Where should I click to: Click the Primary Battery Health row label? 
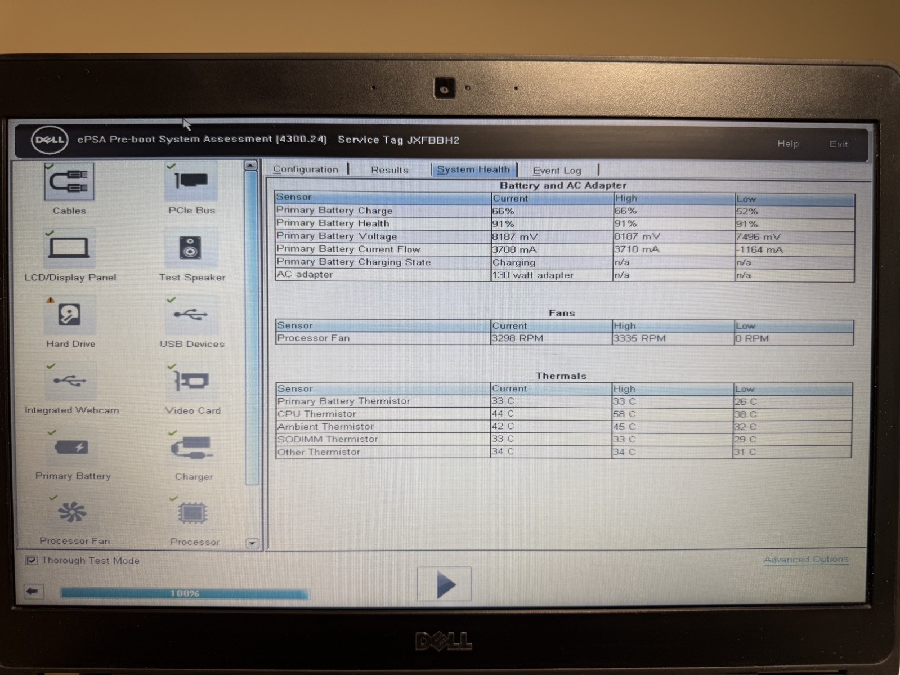point(333,223)
